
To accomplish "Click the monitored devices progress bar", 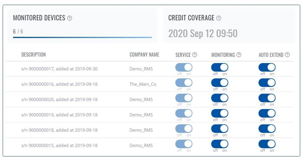I will [82, 37].
